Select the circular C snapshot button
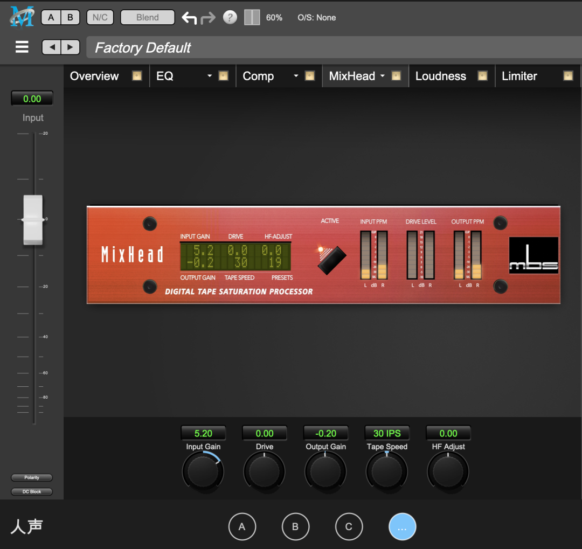This screenshot has height=549, width=582. coord(349,526)
